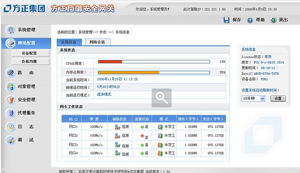Viewport: 300px width, 173px height.
Task: Click the 13% CPU usage value
Action: 223,62
